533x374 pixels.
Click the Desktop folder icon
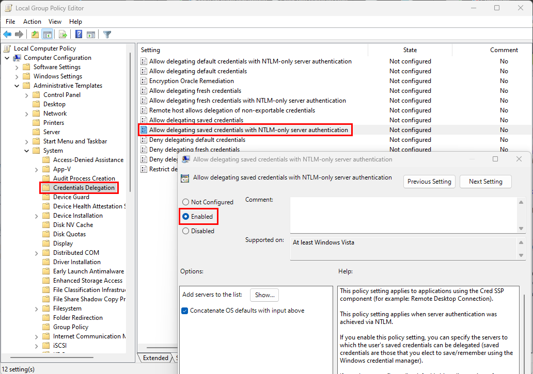click(x=36, y=104)
